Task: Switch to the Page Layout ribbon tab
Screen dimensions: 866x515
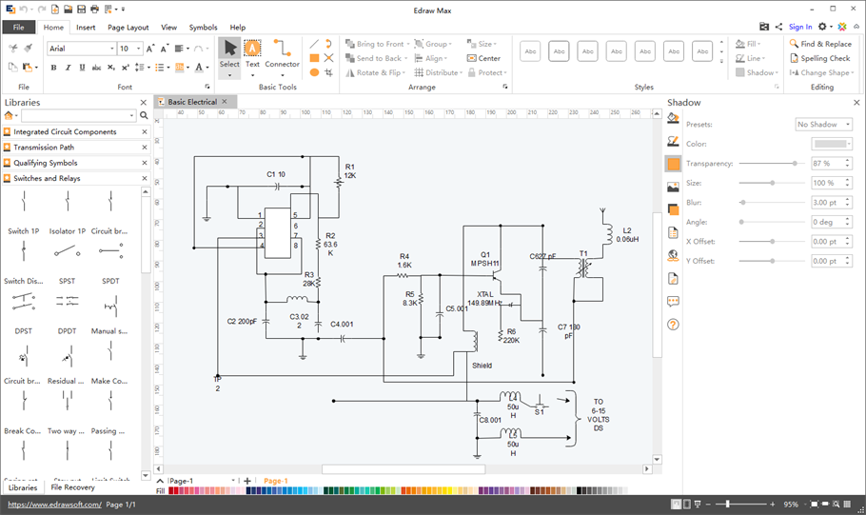Action: point(128,28)
